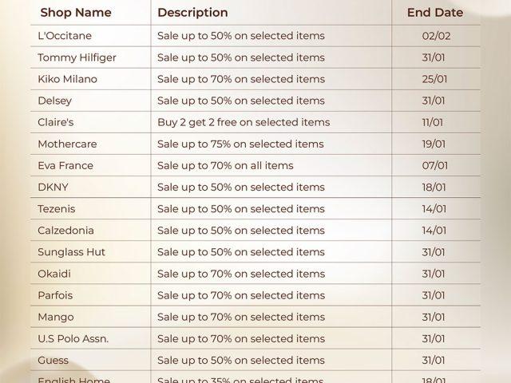Screen dimensions: 511x383
Task: Click the Shop Name column header
Action: (x=76, y=13)
